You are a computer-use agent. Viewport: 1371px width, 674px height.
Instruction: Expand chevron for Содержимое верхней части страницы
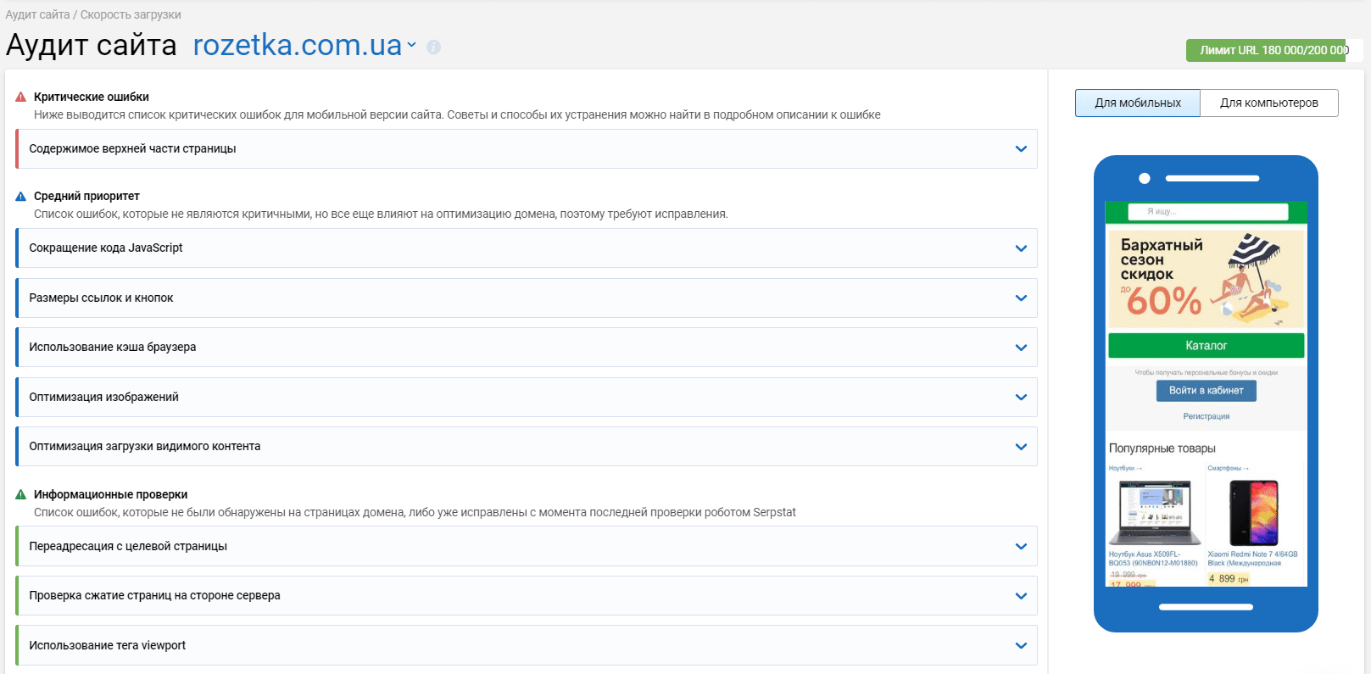pyautogui.click(x=1021, y=149)
